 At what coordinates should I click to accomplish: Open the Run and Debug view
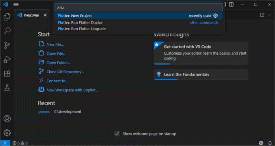tap(7, 59)
